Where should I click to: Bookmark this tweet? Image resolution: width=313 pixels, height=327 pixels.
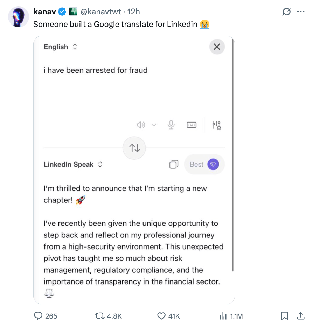[x=285, y=316]
